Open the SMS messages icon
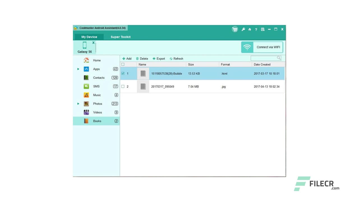 86,86
